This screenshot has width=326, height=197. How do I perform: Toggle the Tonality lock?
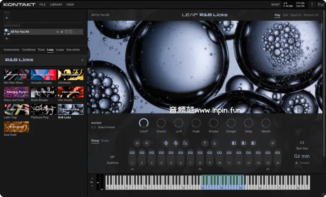click(297, 163)
